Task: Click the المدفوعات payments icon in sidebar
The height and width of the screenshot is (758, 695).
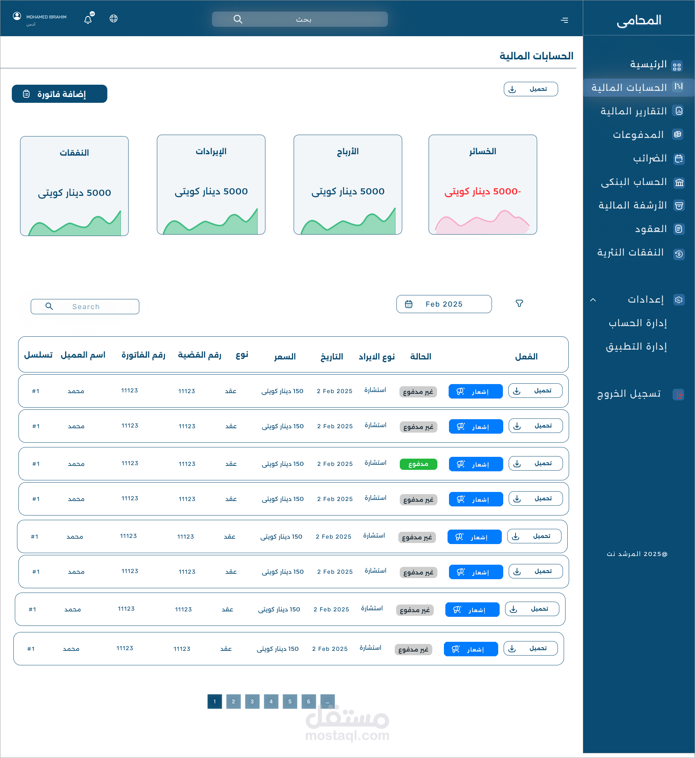Action: [x=678, y=134]
